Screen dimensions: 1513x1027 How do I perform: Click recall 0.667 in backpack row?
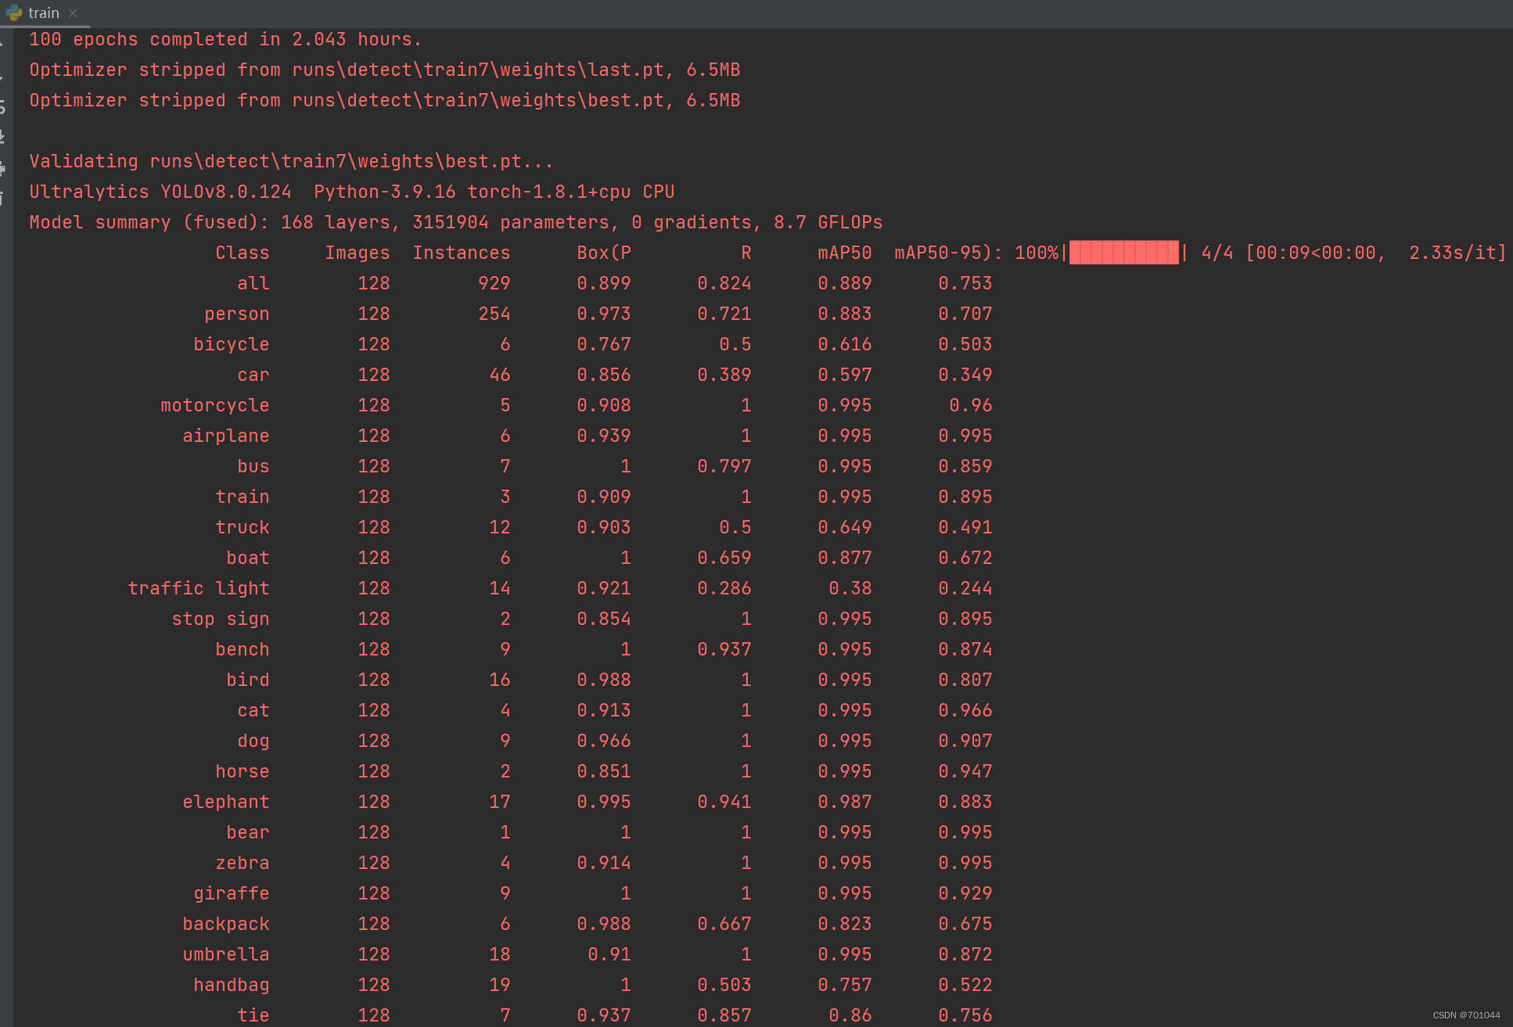724,924
